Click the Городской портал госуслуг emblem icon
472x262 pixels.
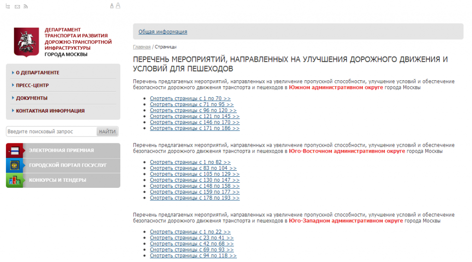pos(14,165)
